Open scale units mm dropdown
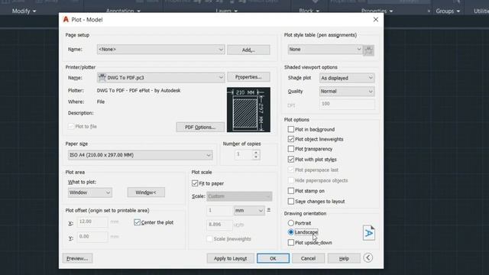 (x=249, y=211)
